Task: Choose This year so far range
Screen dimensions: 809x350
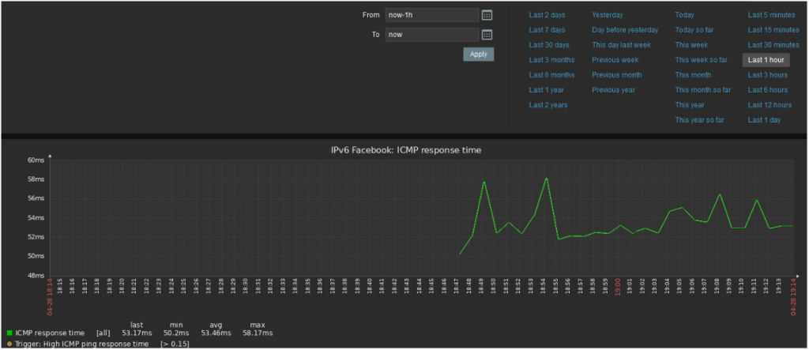Action: point(699,120)
